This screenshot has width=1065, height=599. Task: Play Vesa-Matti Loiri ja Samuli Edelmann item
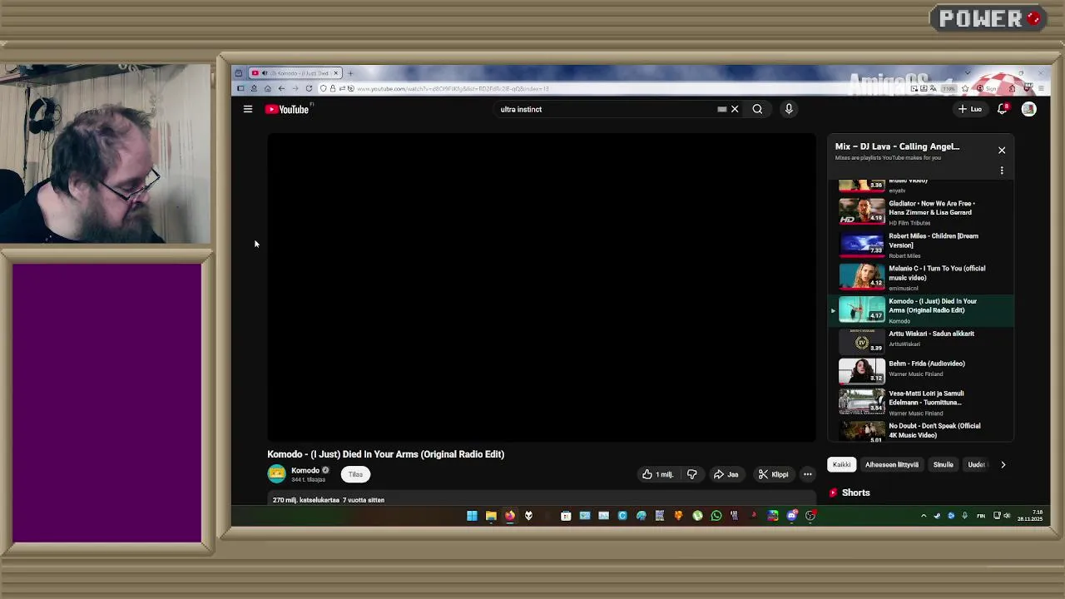[922, 402]
